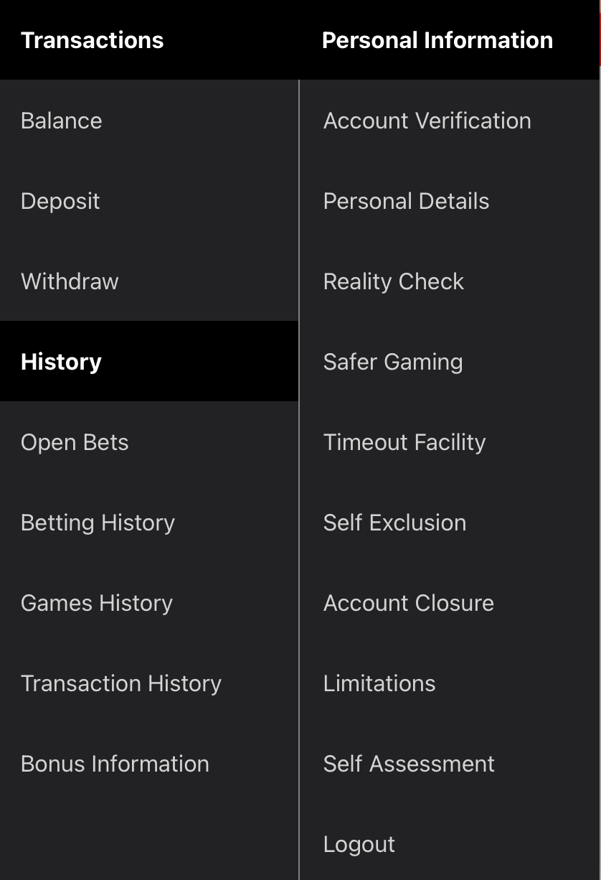View Bonus Information
This screenshot has width=601, height=880.
point(149,764)
